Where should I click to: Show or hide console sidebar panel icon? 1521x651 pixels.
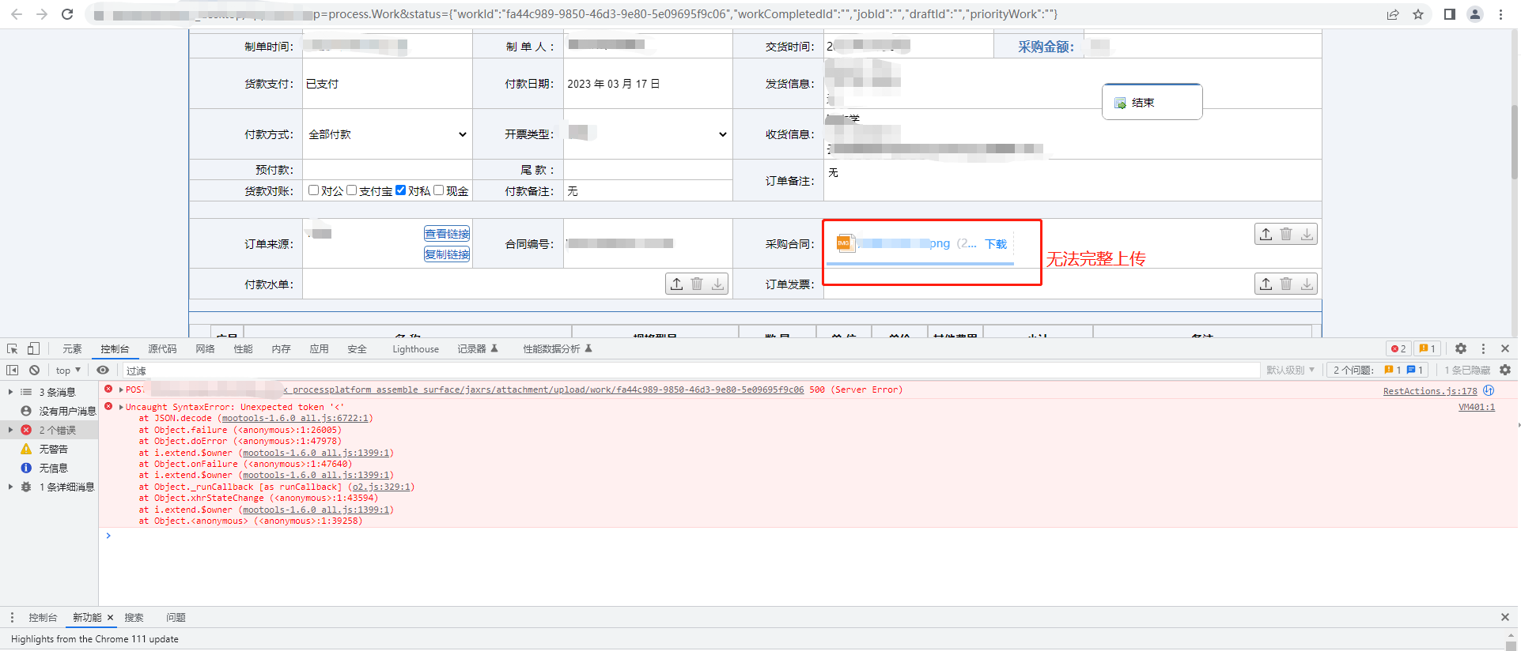click(x=13, y=370)
